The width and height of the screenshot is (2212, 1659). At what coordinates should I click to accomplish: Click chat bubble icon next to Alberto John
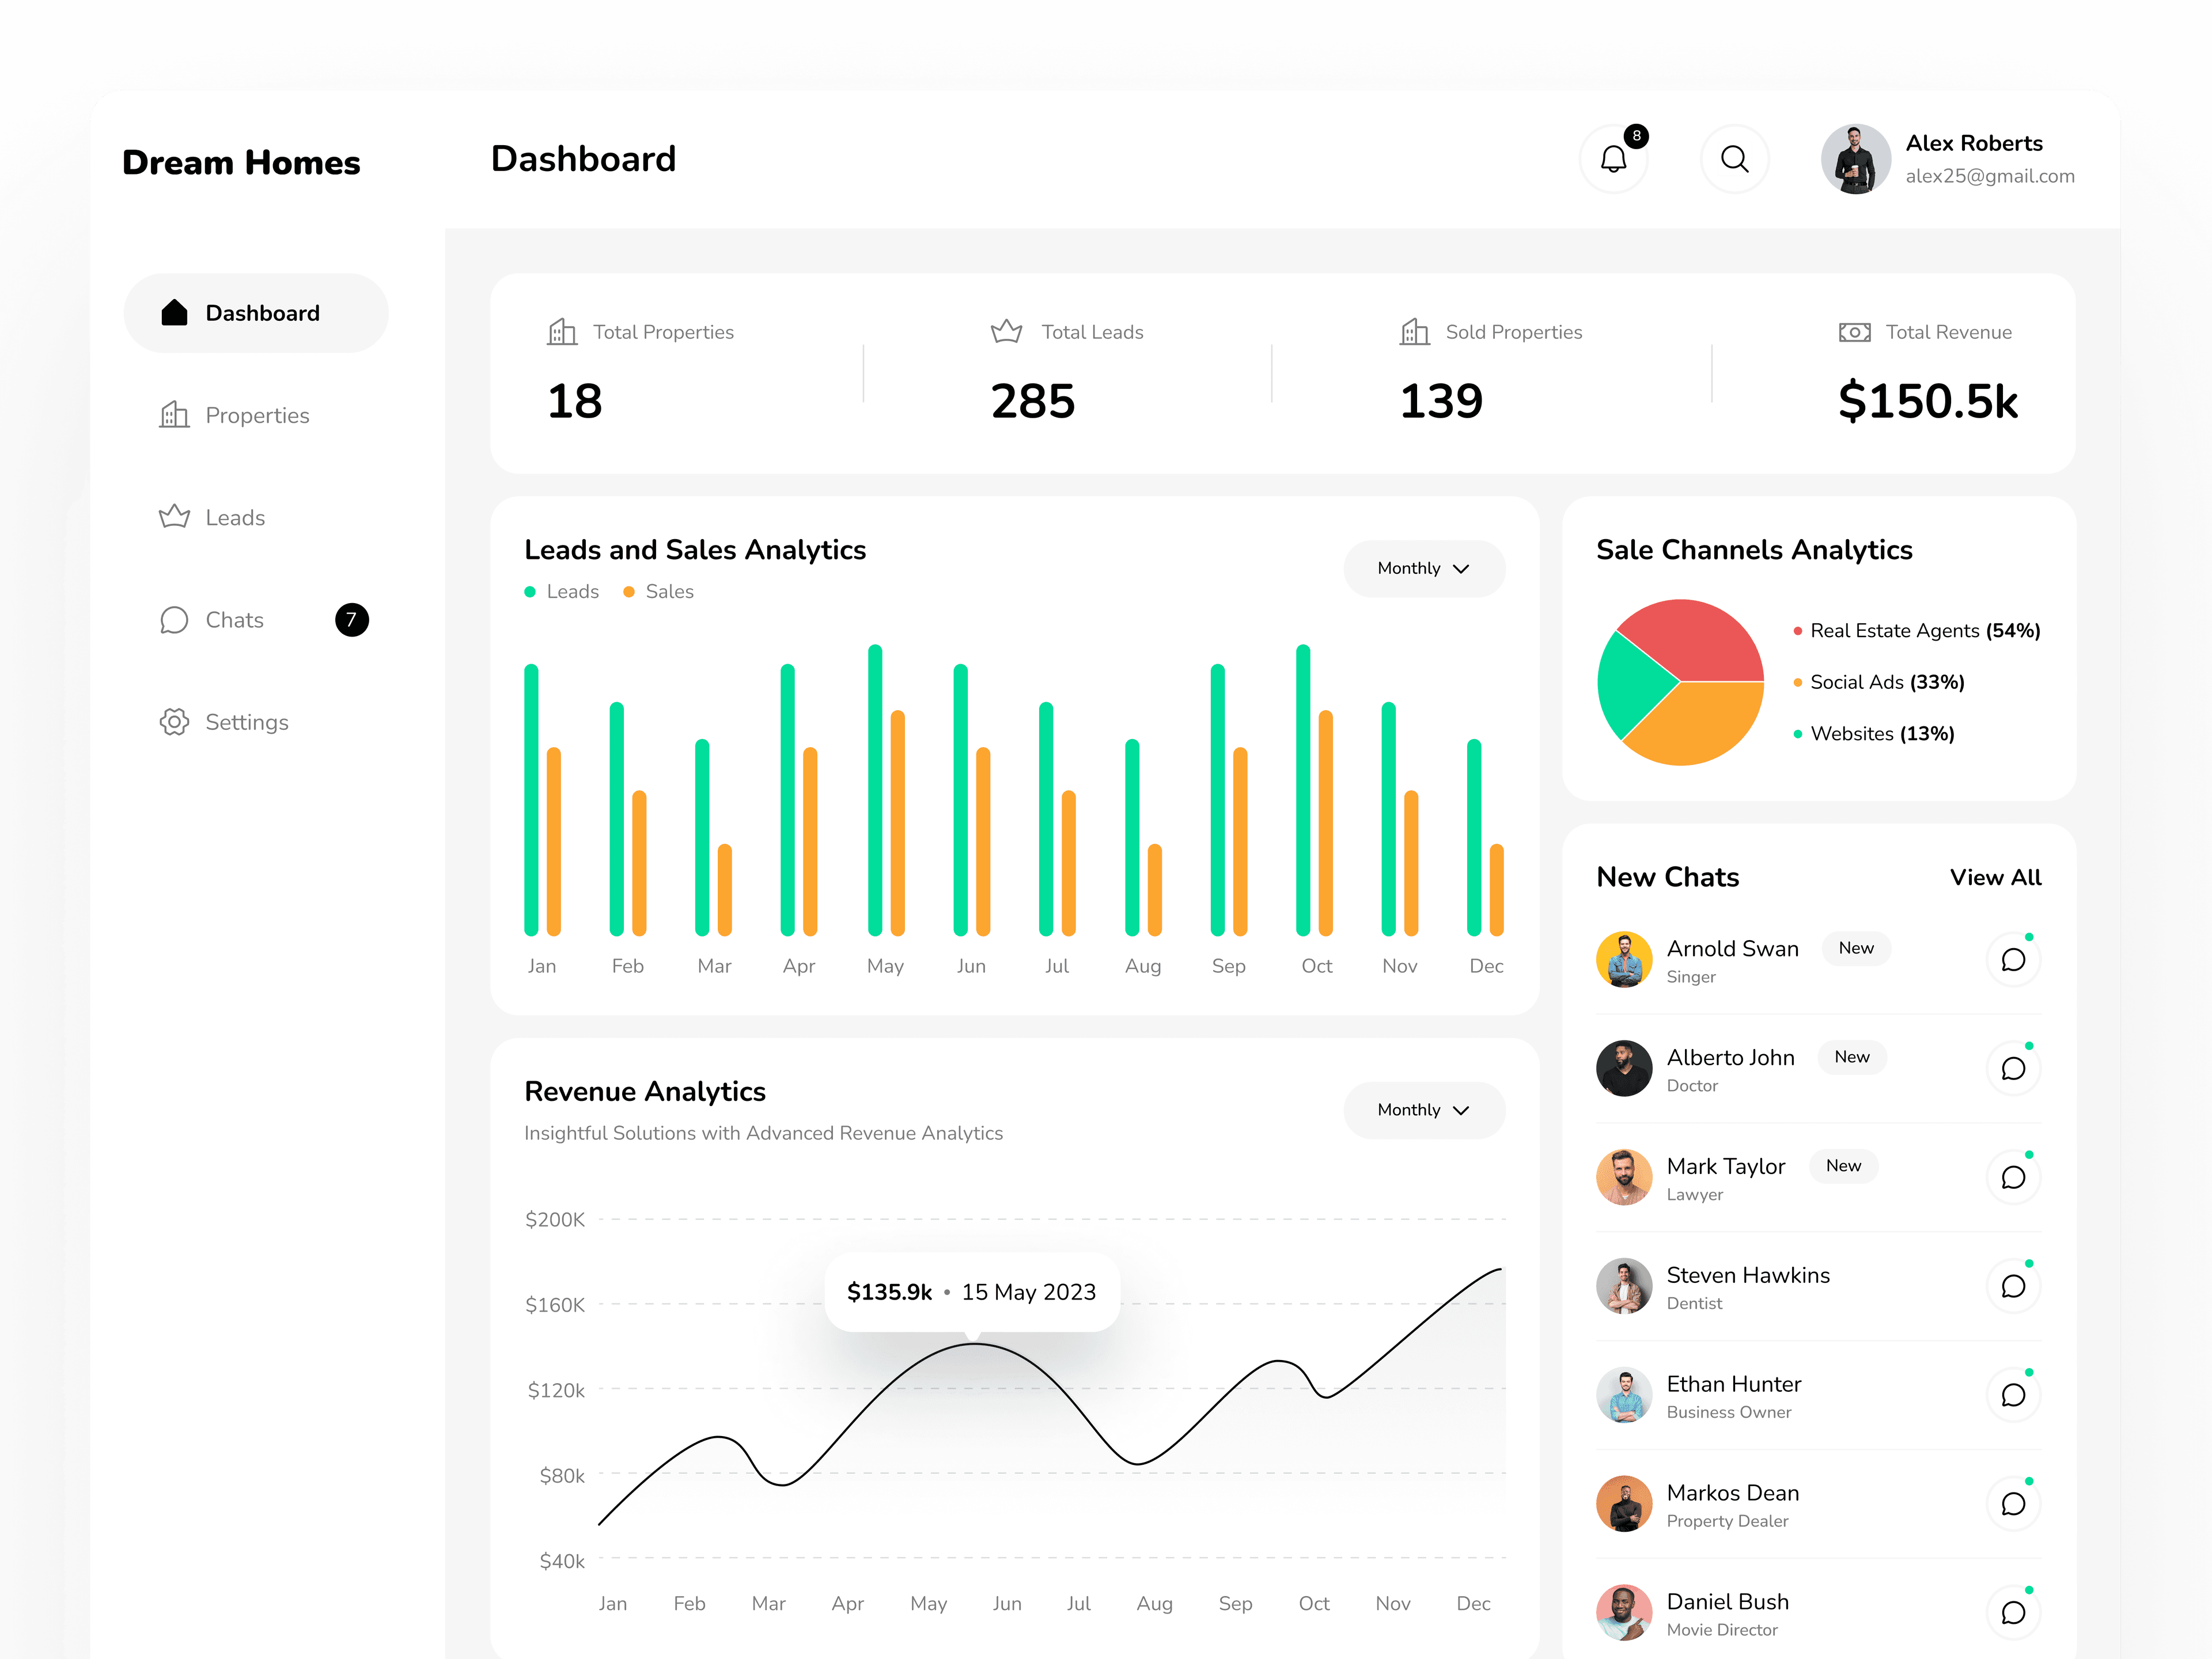(2012, 1069)
